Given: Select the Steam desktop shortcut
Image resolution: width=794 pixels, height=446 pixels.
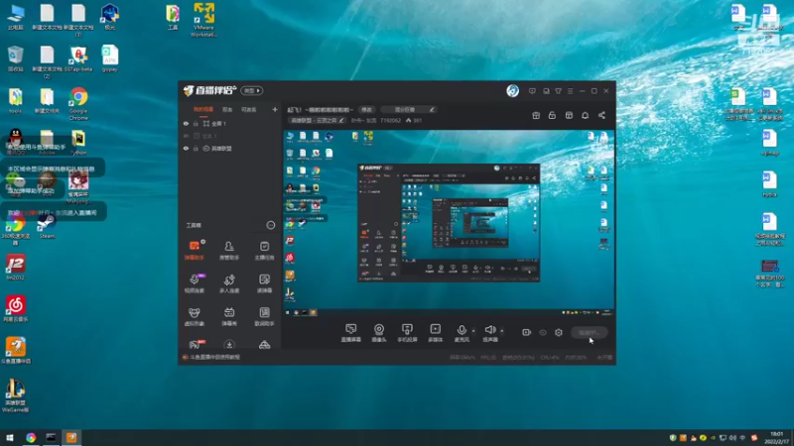Looking at the screenshot, I should 47,226.
